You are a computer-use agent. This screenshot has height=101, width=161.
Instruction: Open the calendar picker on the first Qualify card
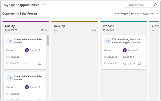coord(40,63)
